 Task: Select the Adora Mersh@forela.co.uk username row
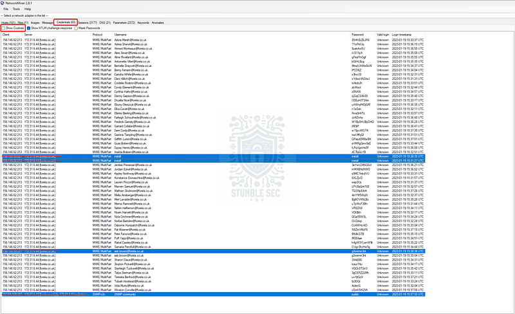click(213, 40)
